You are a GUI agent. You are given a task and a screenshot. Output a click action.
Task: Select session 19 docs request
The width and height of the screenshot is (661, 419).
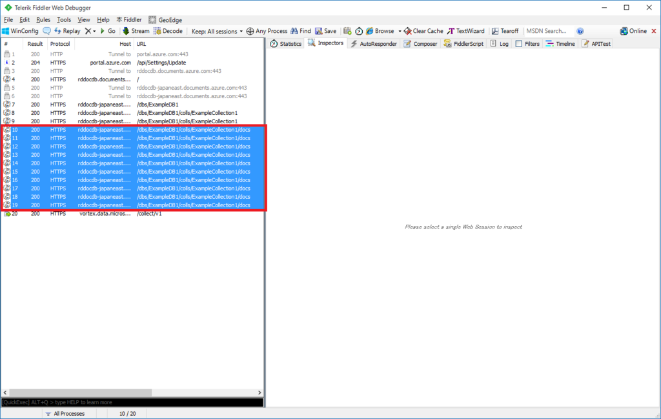(x=132, y=205)
